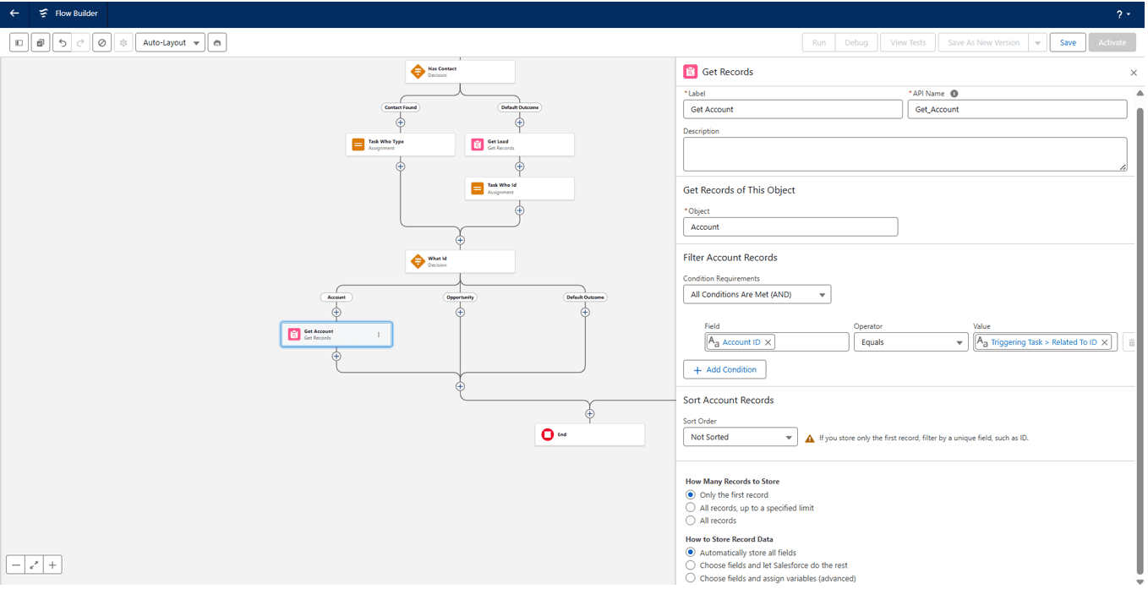Image resolution: width=1148 pixels, height=589 pixels.
Task: Add element directly above End
Action: click(x=589, y=414)
